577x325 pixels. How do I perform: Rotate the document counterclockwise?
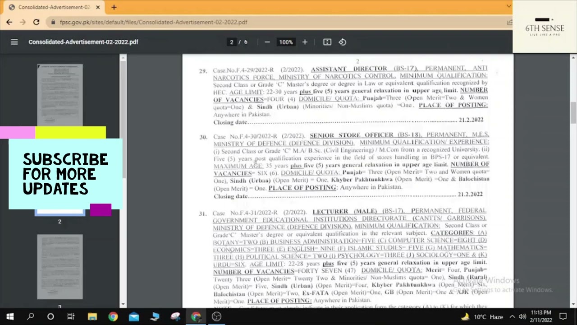(343, 42)
